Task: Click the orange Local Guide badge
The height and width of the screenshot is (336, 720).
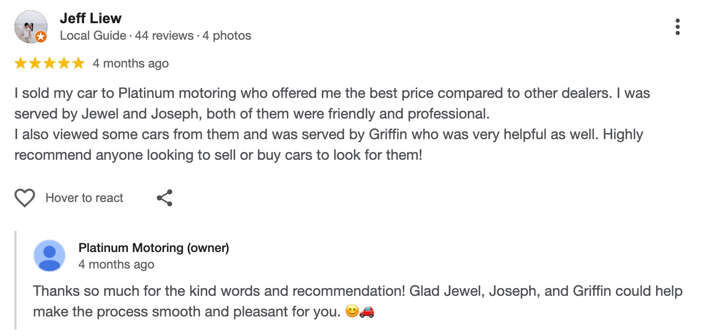Action: pos(41,37)
